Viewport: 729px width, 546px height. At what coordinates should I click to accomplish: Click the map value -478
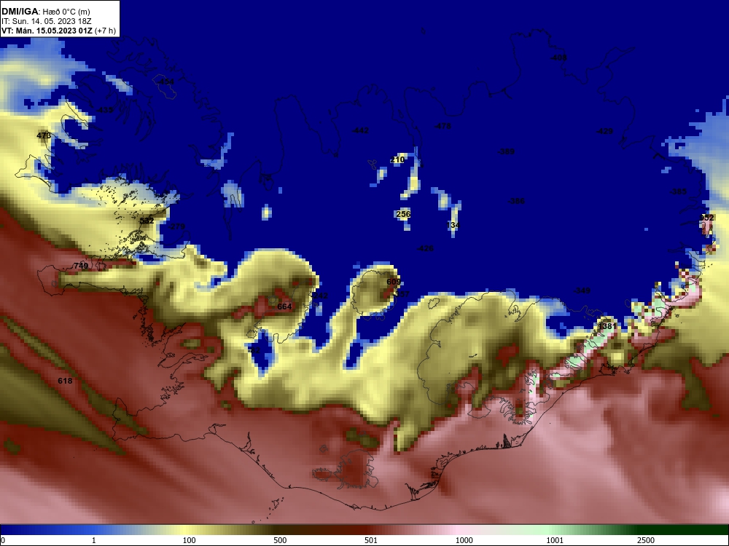click(x=443, y=126)
